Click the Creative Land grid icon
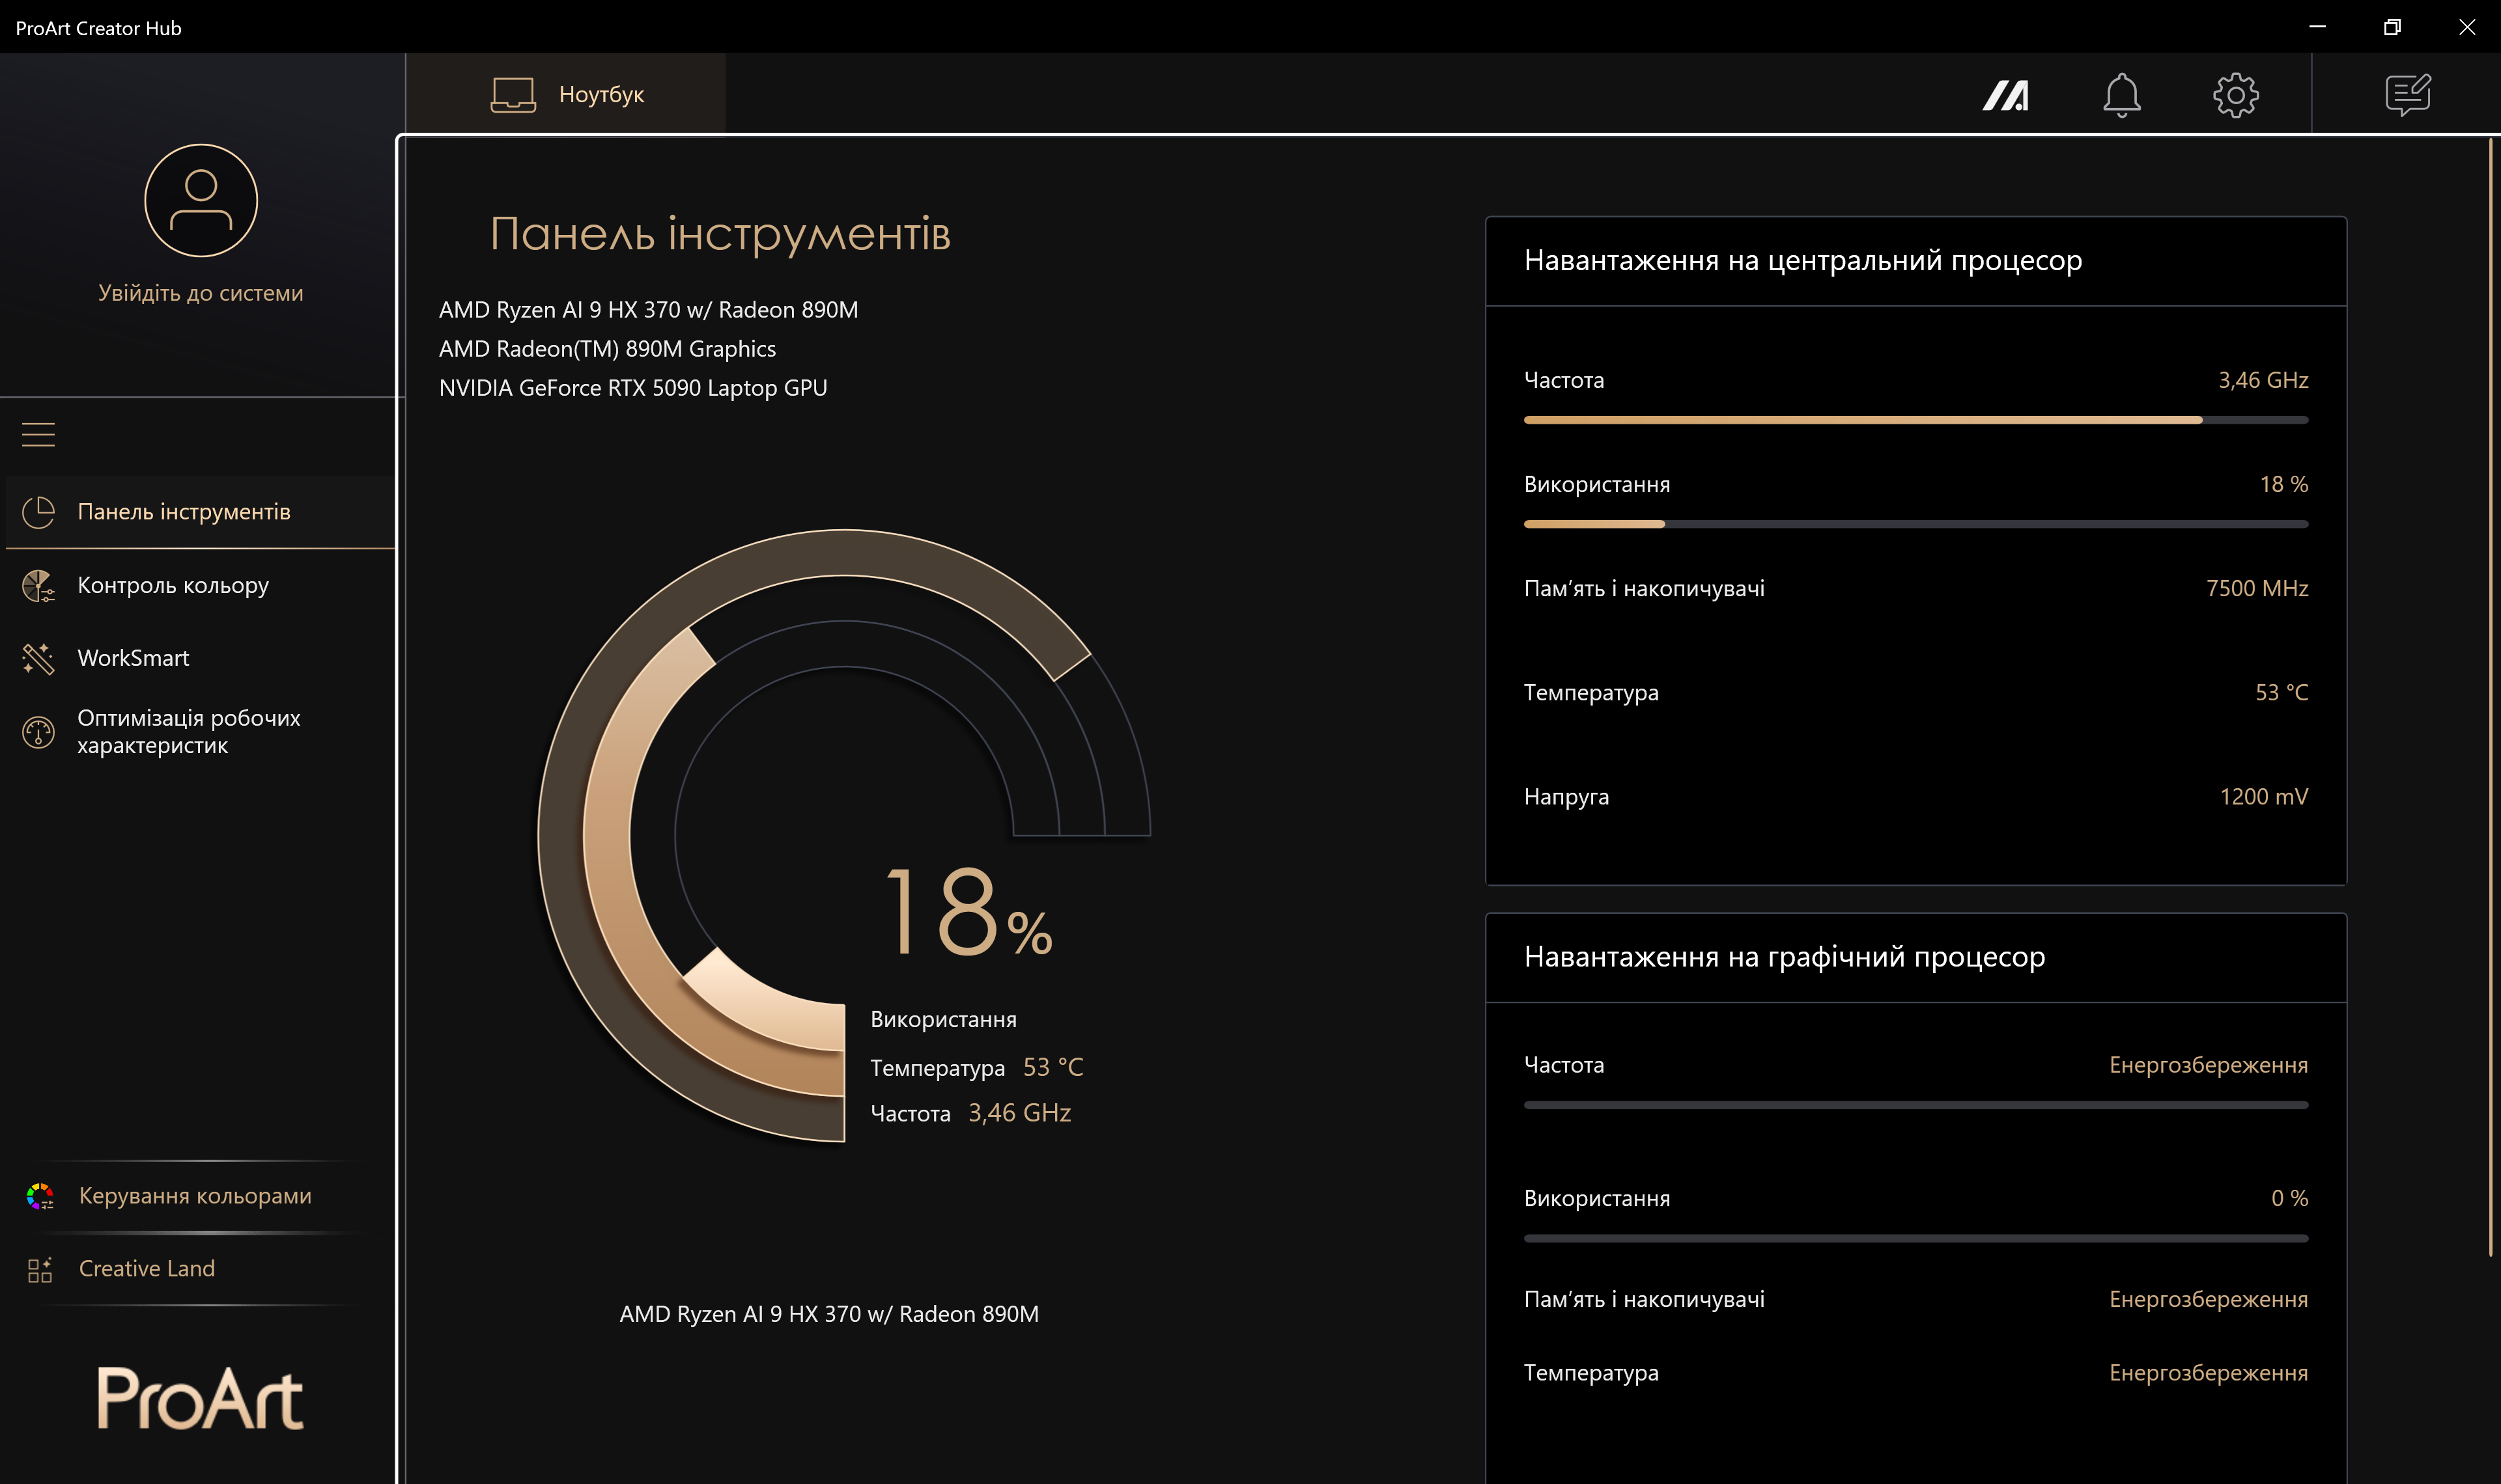This screenshot has width=2501, height=1484. click(40, 1269)
